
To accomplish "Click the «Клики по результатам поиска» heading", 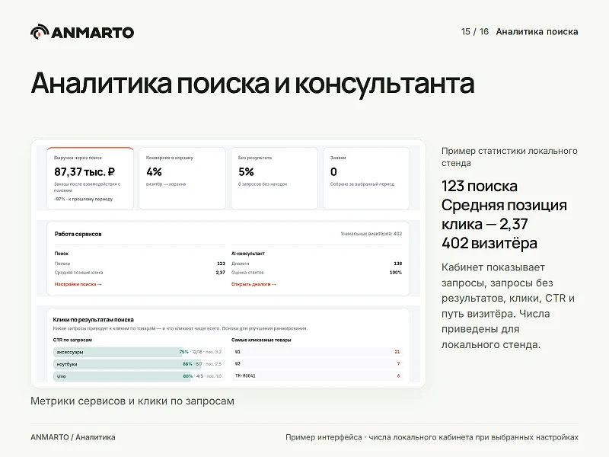I will point(93,320).
